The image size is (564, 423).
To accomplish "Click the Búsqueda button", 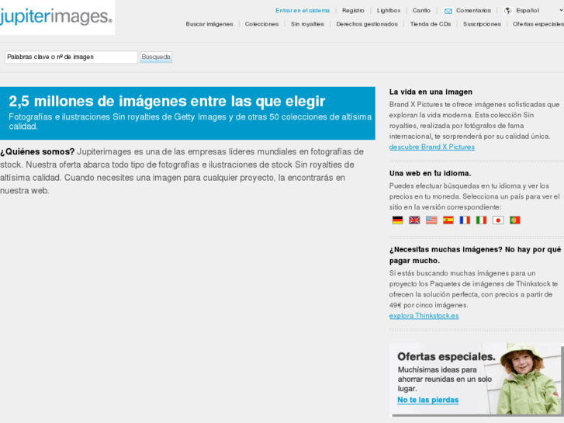I will click(x=156, y=57).
